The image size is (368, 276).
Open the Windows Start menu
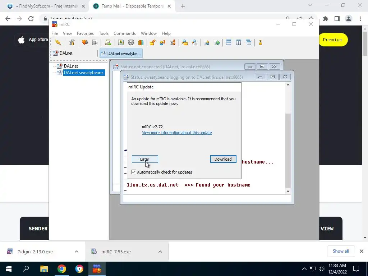click(9, 269)
